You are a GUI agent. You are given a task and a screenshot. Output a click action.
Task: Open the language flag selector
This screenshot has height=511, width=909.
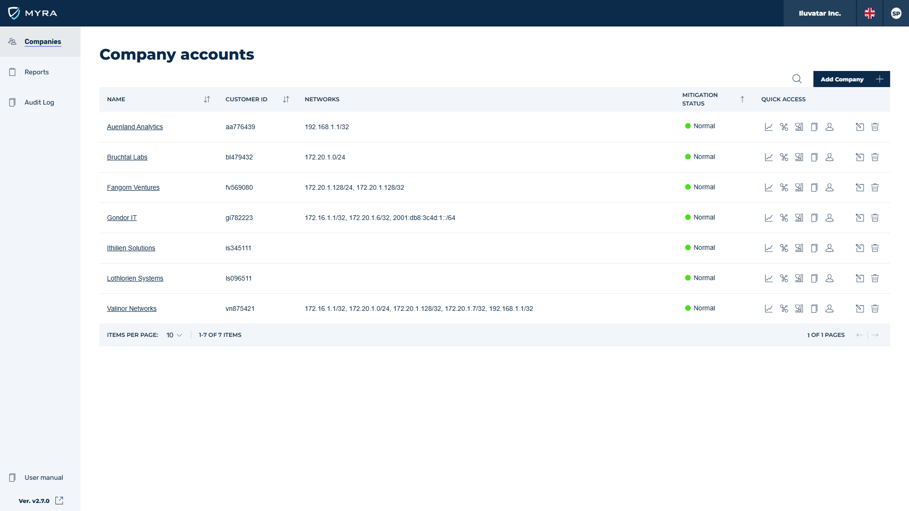coord(870,13)
